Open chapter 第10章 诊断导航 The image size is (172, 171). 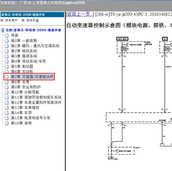click(25, 92)
